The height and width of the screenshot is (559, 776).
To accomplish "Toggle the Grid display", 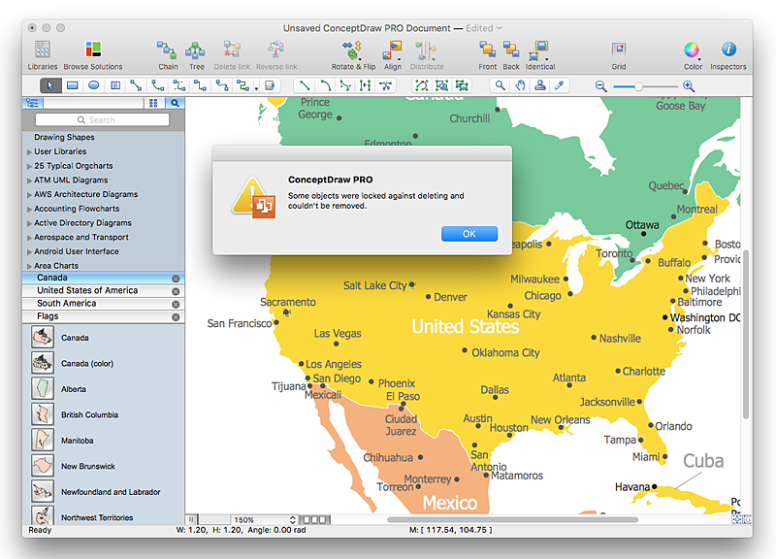I will point(619,55).
